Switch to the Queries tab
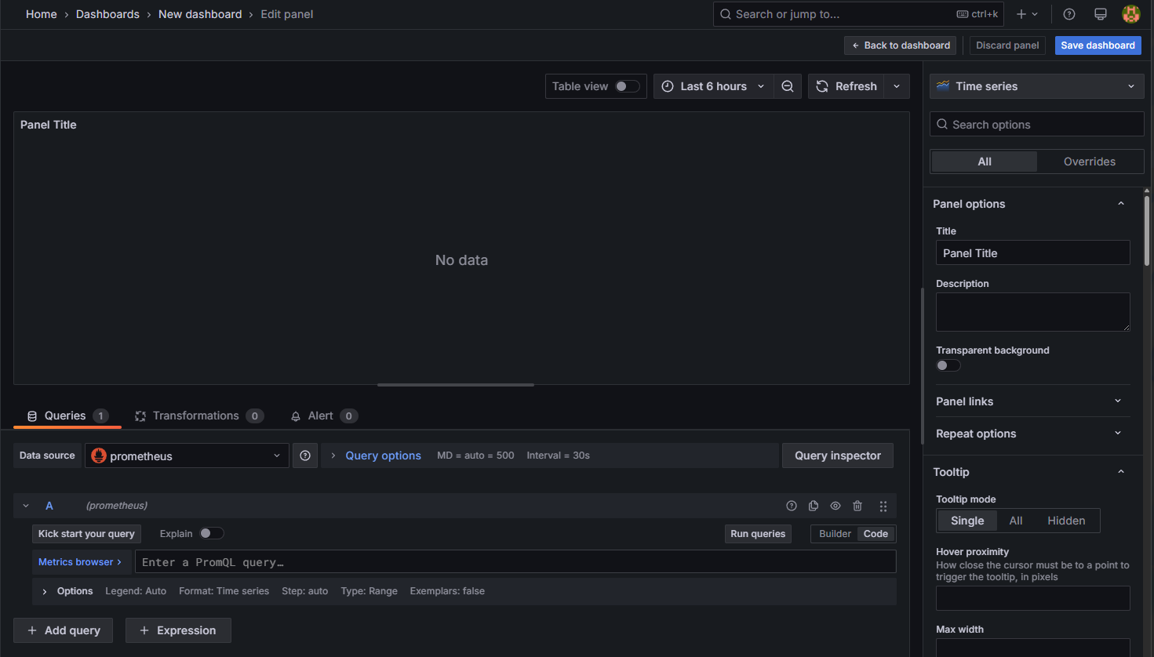1154x657 pixels. click(x=67, y=416)
